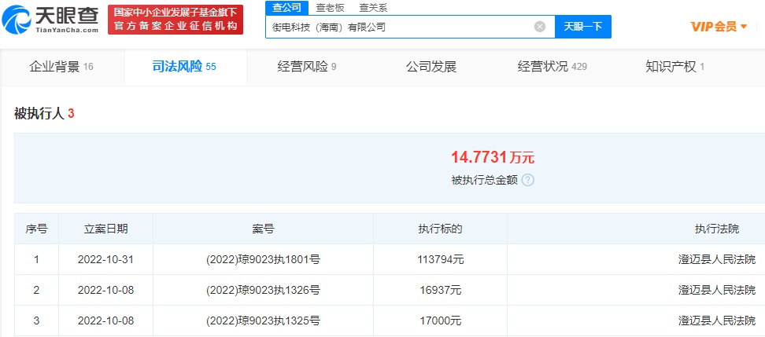Switch to the 经营状况 tab
The height and width of the screenshot is (337, 765).
click(552, 67)
